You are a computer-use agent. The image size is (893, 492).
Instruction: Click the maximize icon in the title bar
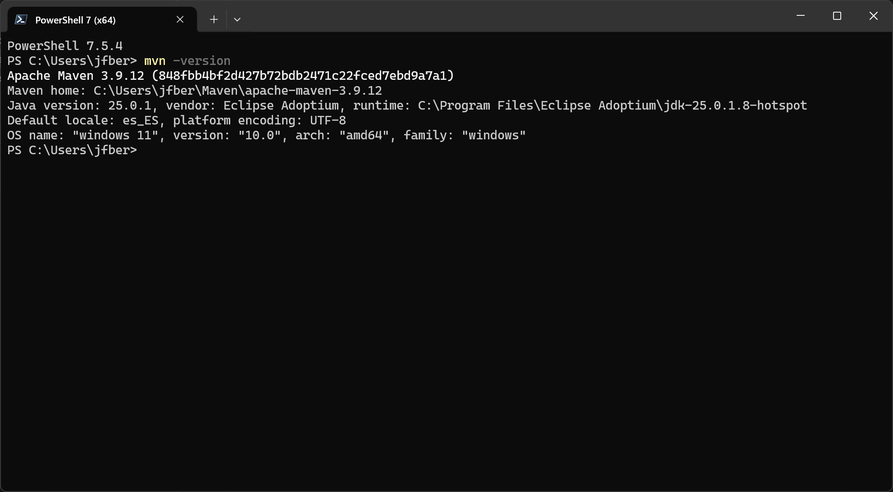[x=837, y=16]
